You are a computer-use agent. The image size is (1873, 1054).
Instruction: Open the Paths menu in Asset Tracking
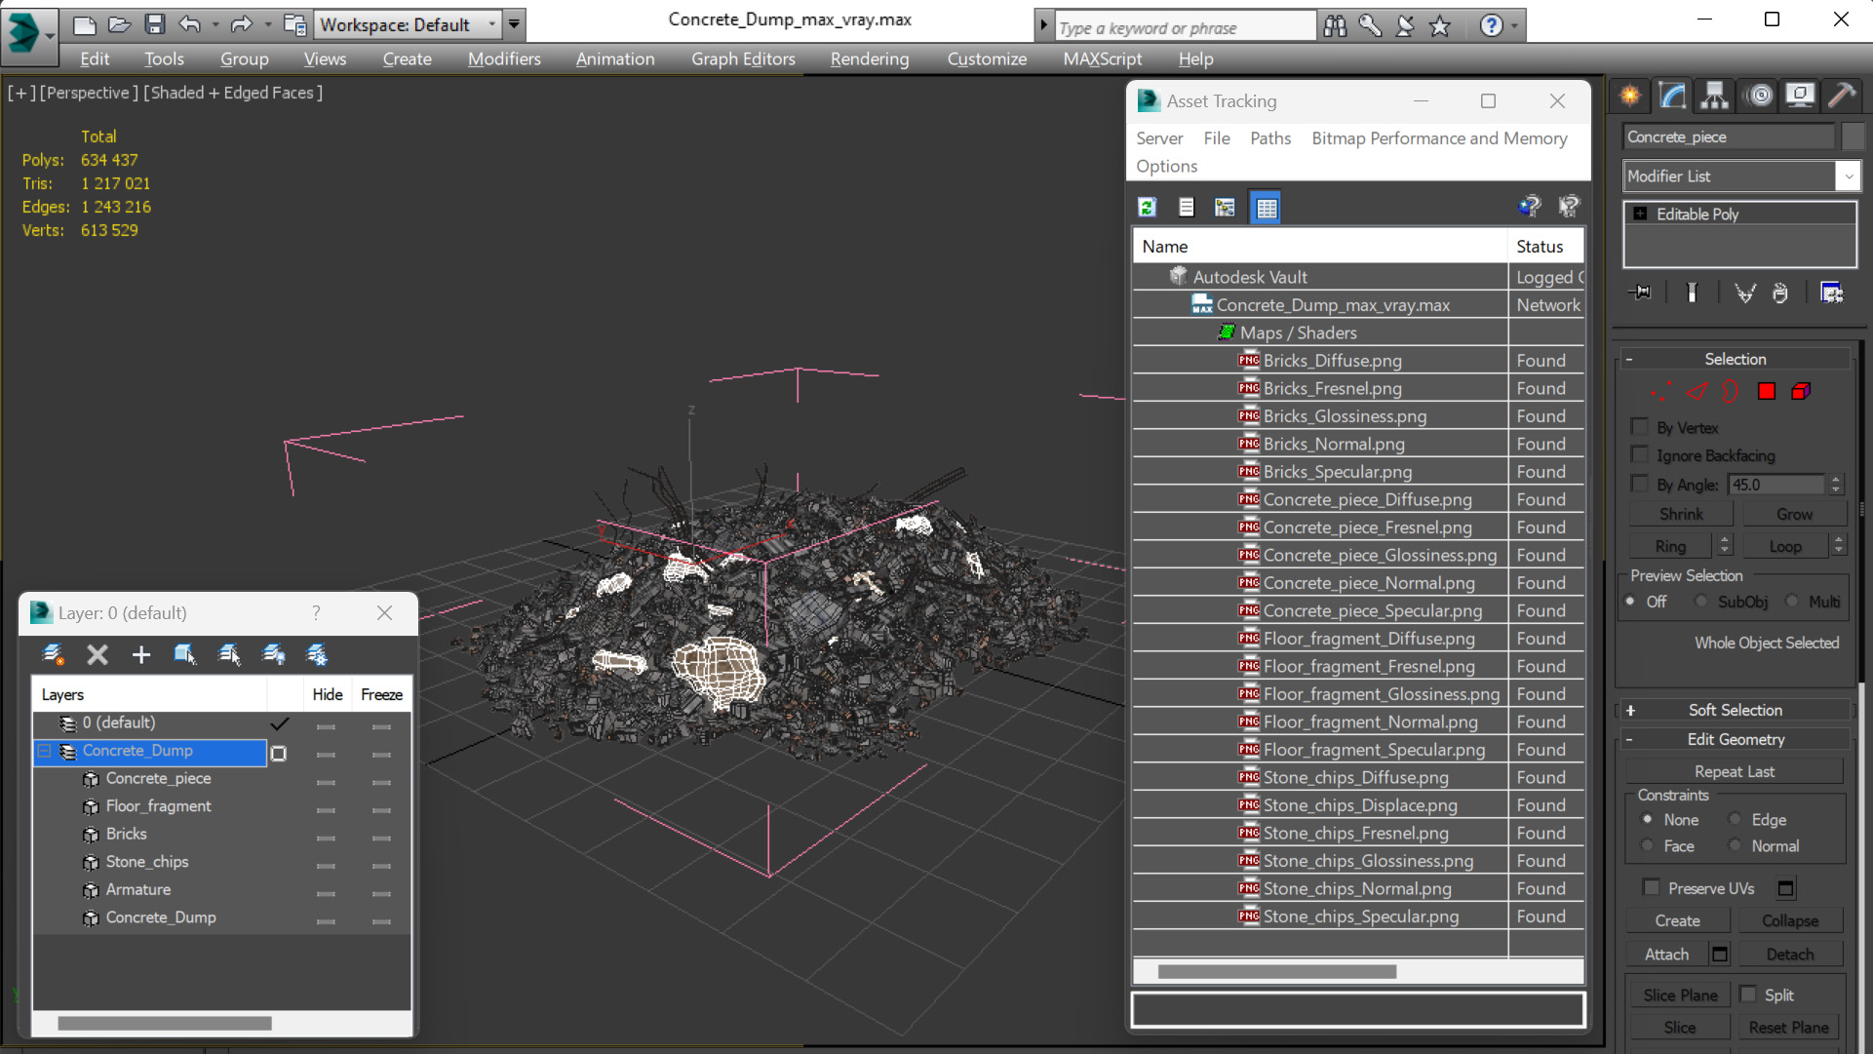pyautogui.click(x=1270, y=138)
